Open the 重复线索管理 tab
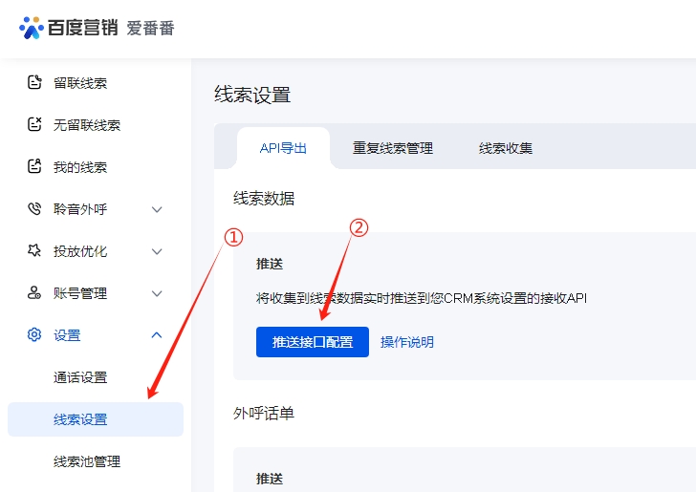The image size is (696, 492). [x=392, y=148]
